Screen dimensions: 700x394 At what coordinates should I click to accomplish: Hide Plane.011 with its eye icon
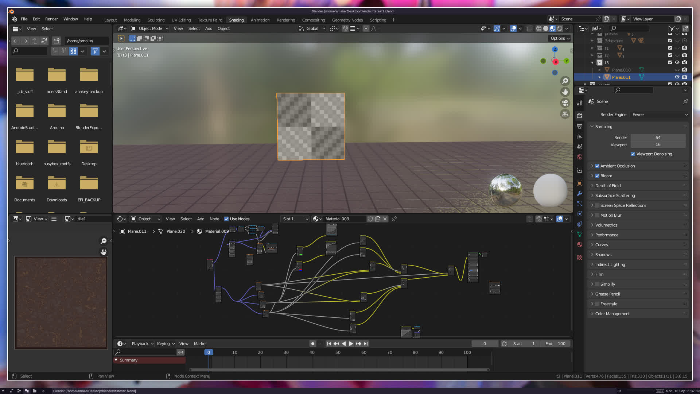[x=677, y=77]
